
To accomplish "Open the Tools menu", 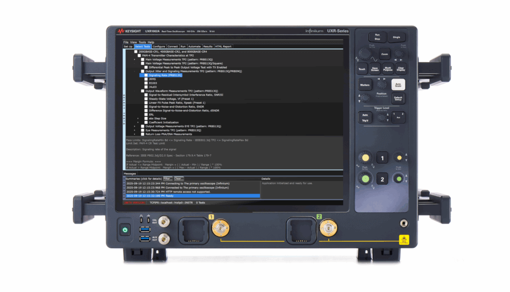I will point(142,42).
